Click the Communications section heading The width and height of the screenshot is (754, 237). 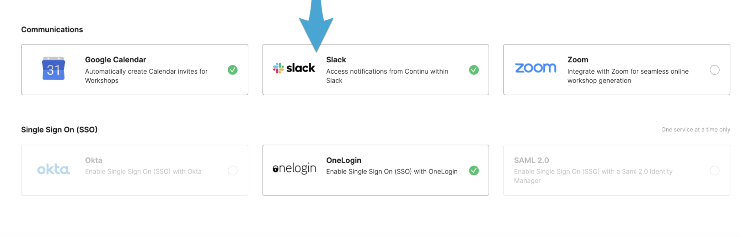(52, 30)
